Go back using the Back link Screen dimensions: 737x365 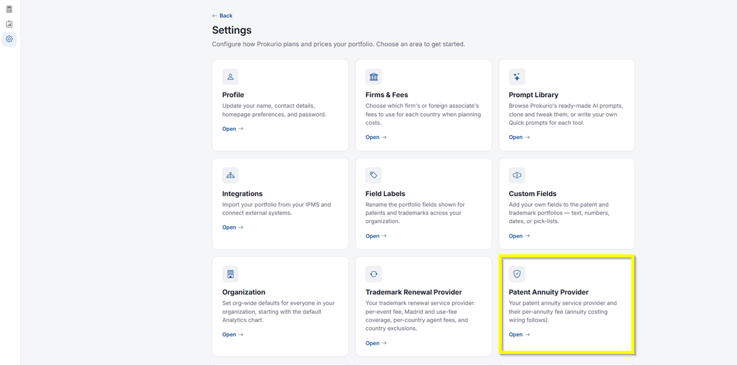tap(222, 15)
